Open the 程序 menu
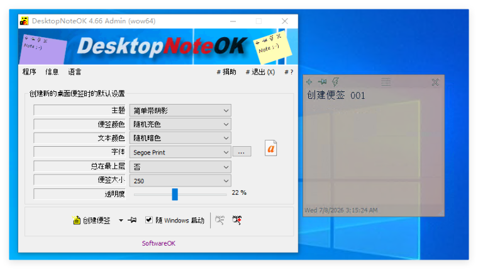Image resolution: width=478 pixels, height=269 pixels. 30,72
